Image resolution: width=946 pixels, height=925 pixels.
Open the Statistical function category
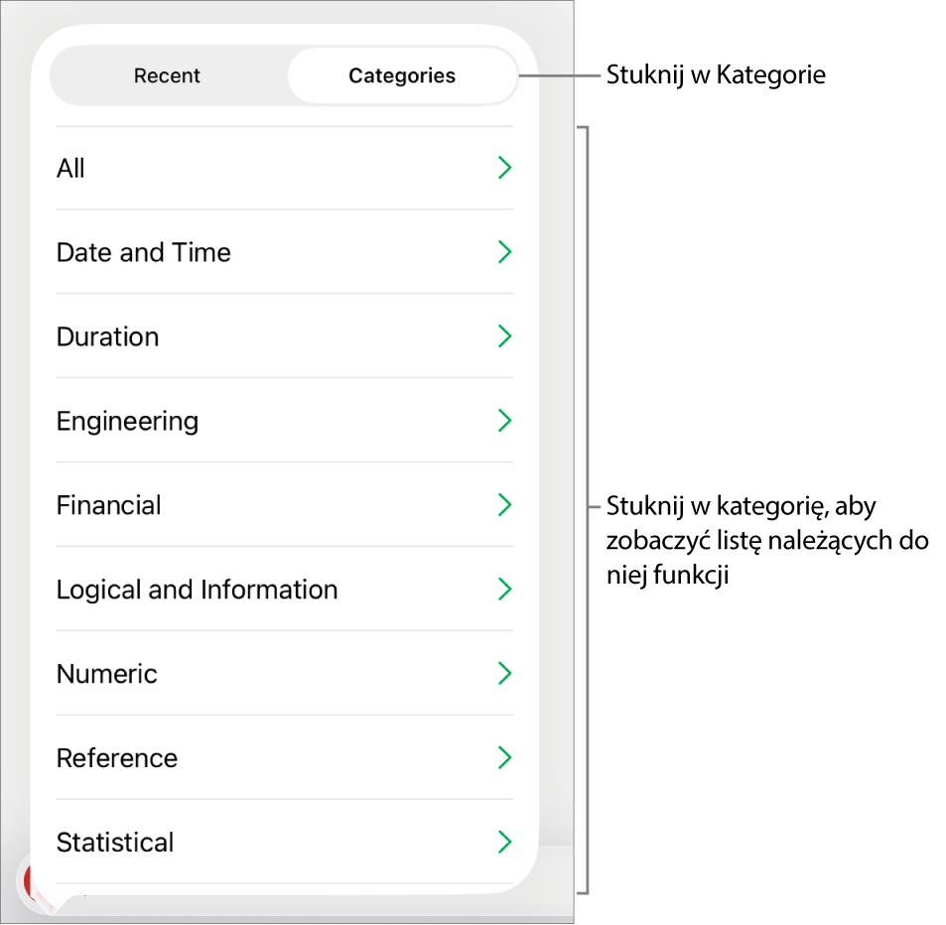coord(115,843)
